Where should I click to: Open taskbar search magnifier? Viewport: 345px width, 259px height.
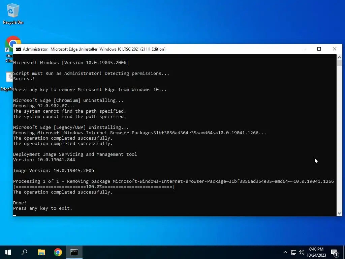pyautogui.click(x=24, y=252)
